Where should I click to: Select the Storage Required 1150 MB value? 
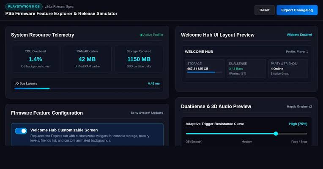[x=139, y=59]
